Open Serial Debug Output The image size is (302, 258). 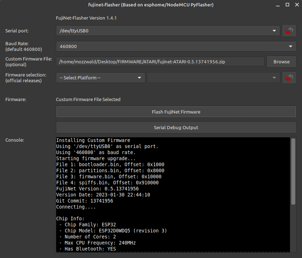click(x=176, y=127)
